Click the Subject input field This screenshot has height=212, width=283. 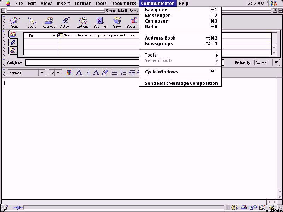pos(82,63)
